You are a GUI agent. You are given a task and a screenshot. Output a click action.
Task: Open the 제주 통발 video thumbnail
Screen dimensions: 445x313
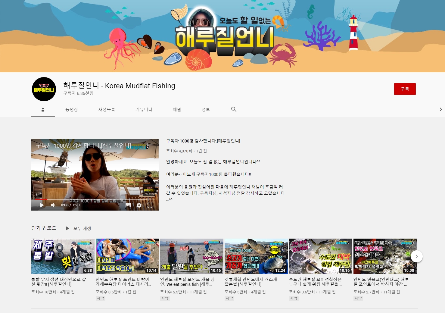[63, 256]
